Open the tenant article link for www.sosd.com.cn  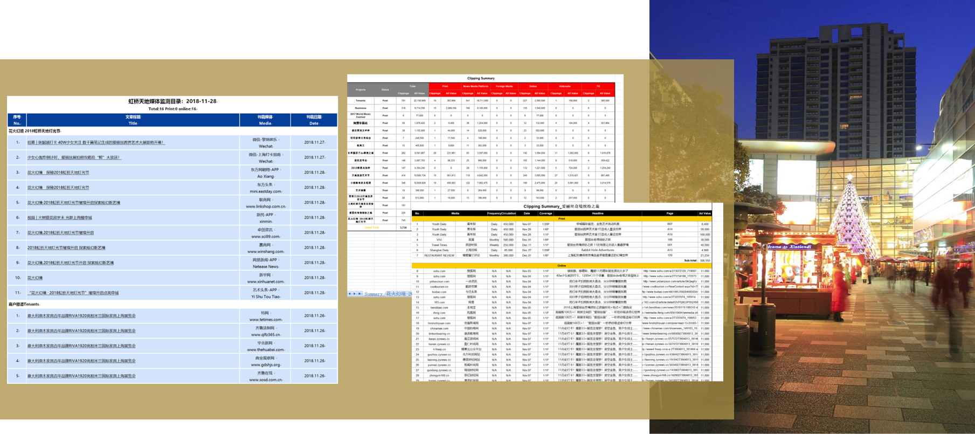pos(81,376)
